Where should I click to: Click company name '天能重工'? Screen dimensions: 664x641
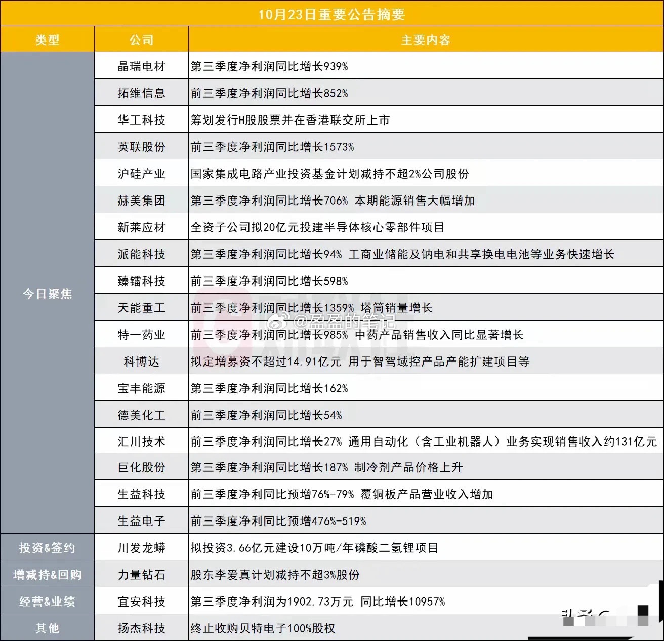141,308
